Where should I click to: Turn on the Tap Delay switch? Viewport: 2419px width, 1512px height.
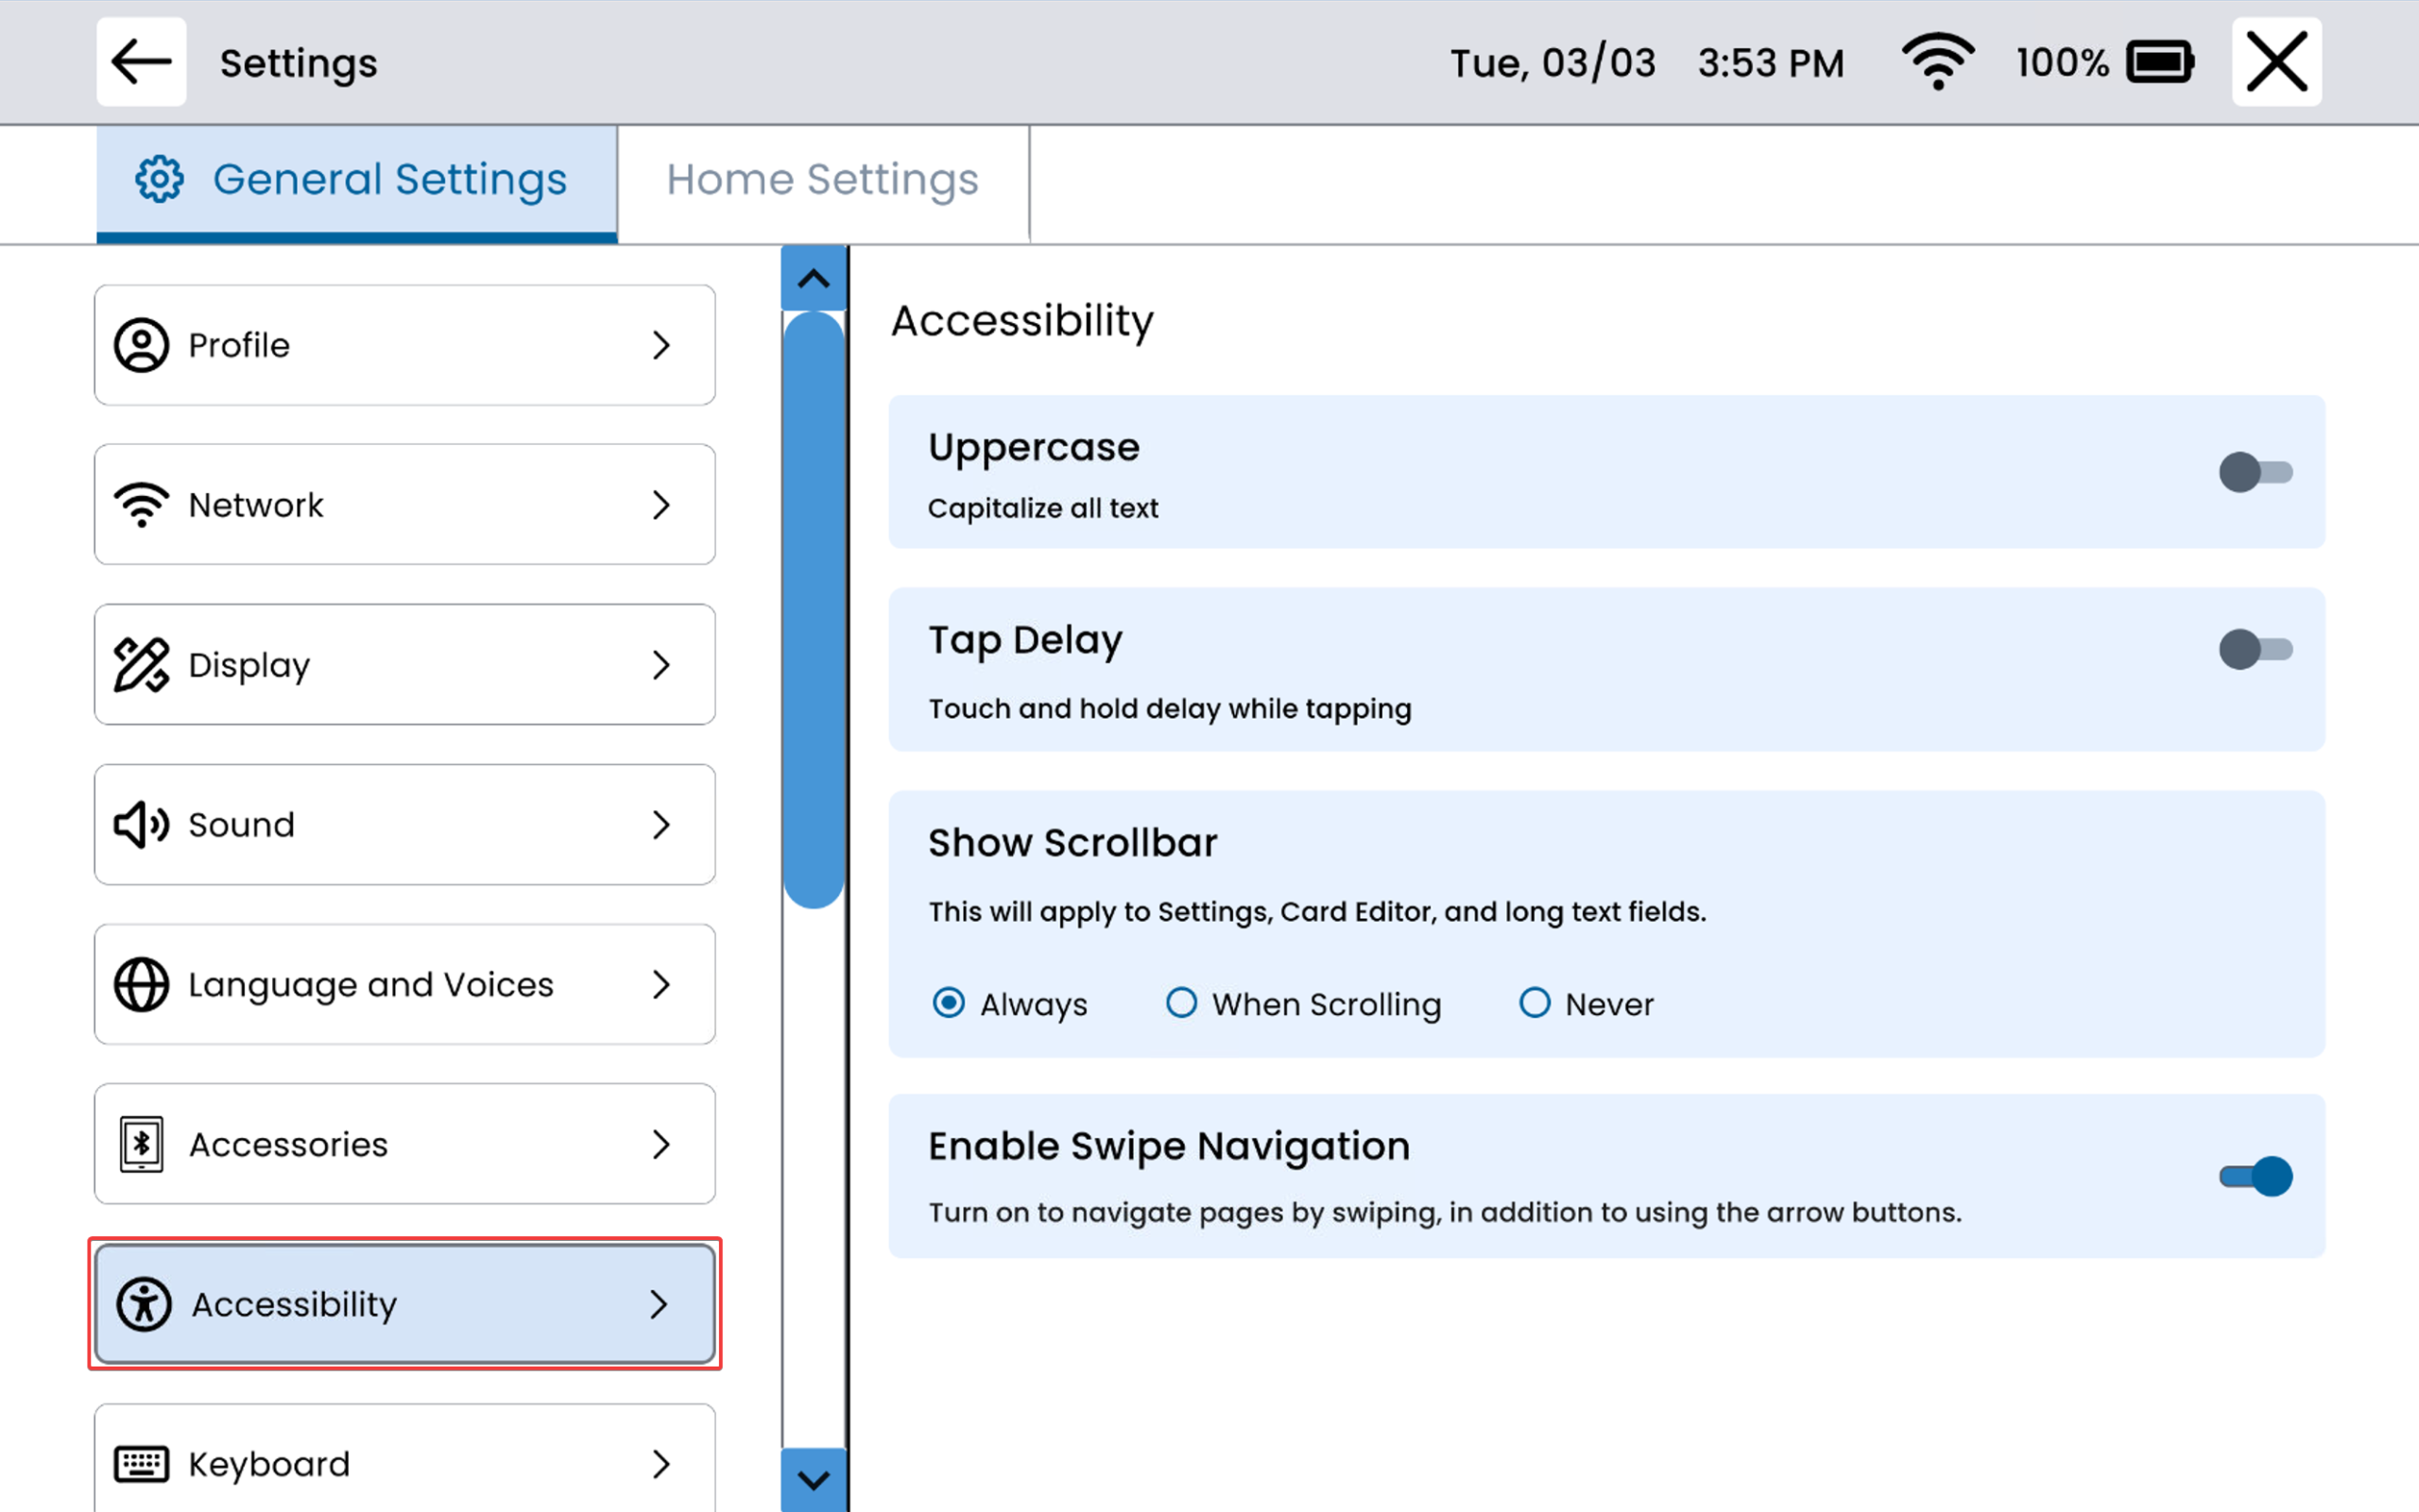point(2255,650)
